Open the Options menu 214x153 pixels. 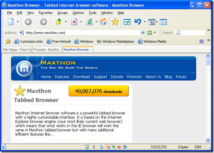click(78, 13)
